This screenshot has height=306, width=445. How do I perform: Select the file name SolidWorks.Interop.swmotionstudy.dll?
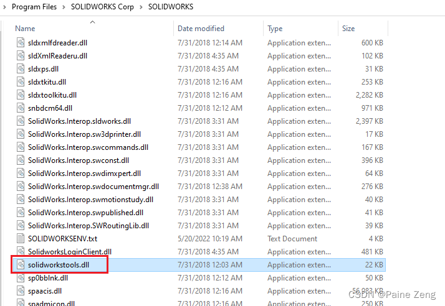tap(90, 200)
